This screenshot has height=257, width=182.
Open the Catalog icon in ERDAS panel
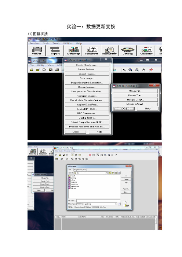128,51
